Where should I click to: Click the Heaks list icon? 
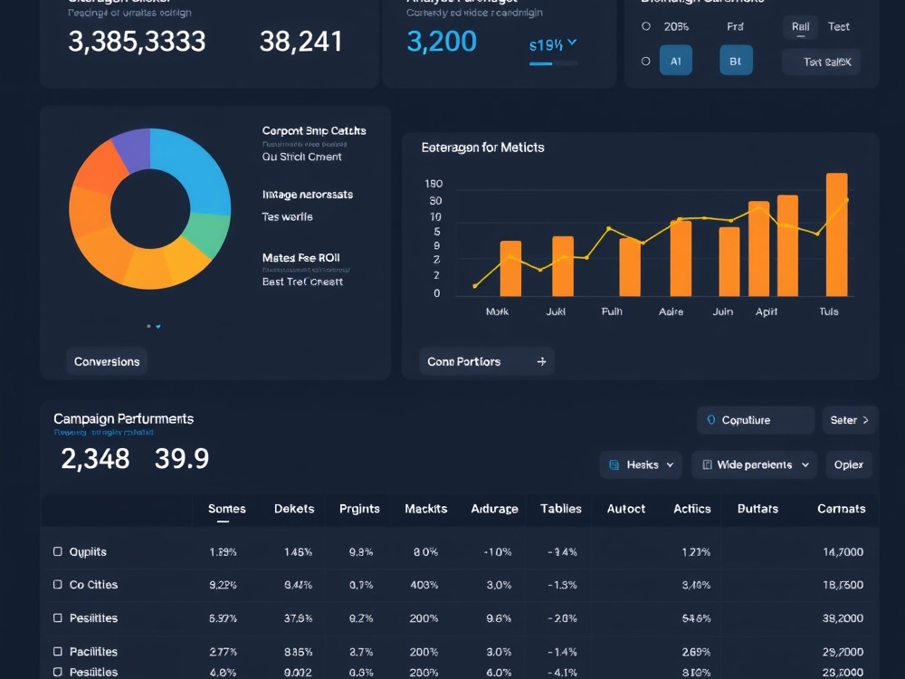614,464
